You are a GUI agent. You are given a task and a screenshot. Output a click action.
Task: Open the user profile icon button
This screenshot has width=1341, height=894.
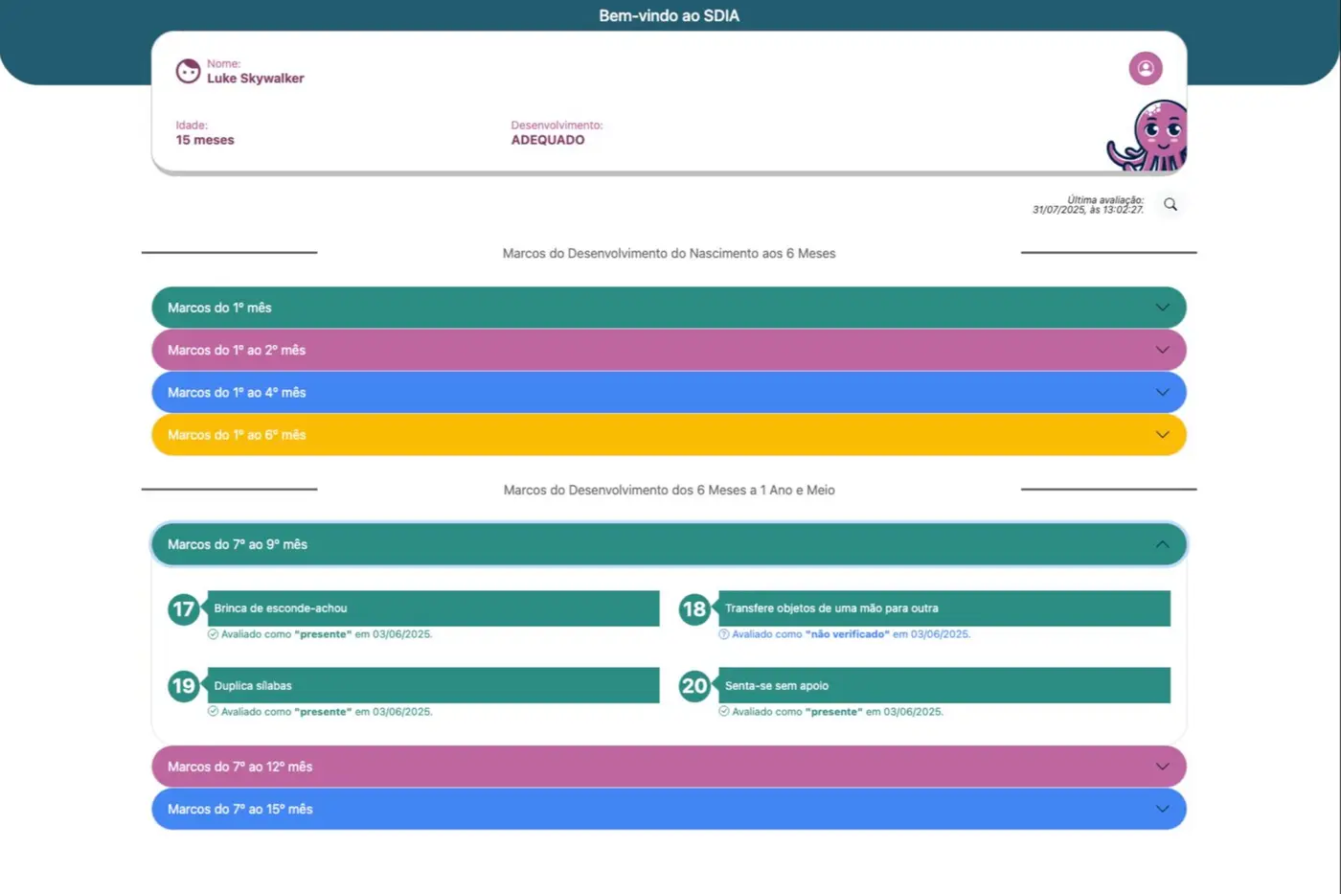[1145, 68]
